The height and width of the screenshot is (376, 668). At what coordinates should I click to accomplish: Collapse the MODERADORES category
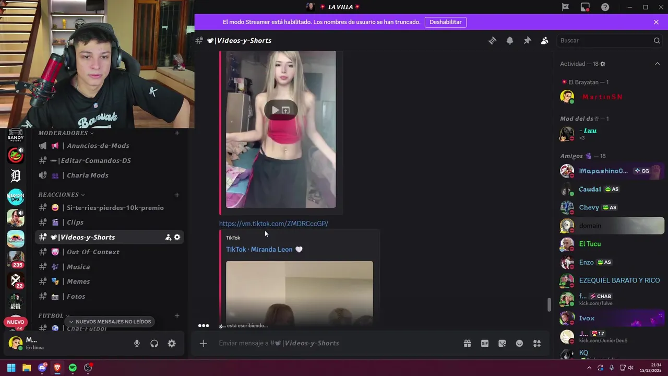(66, 133)
